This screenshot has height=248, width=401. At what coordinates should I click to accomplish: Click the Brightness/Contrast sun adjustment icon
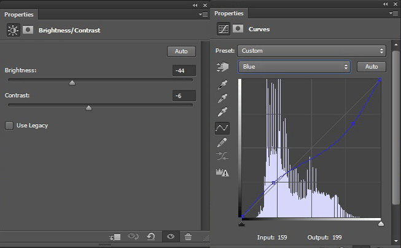13,30
